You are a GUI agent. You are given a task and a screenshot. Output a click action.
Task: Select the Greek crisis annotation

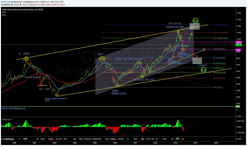pyautogui.click(x=182, y=46)
